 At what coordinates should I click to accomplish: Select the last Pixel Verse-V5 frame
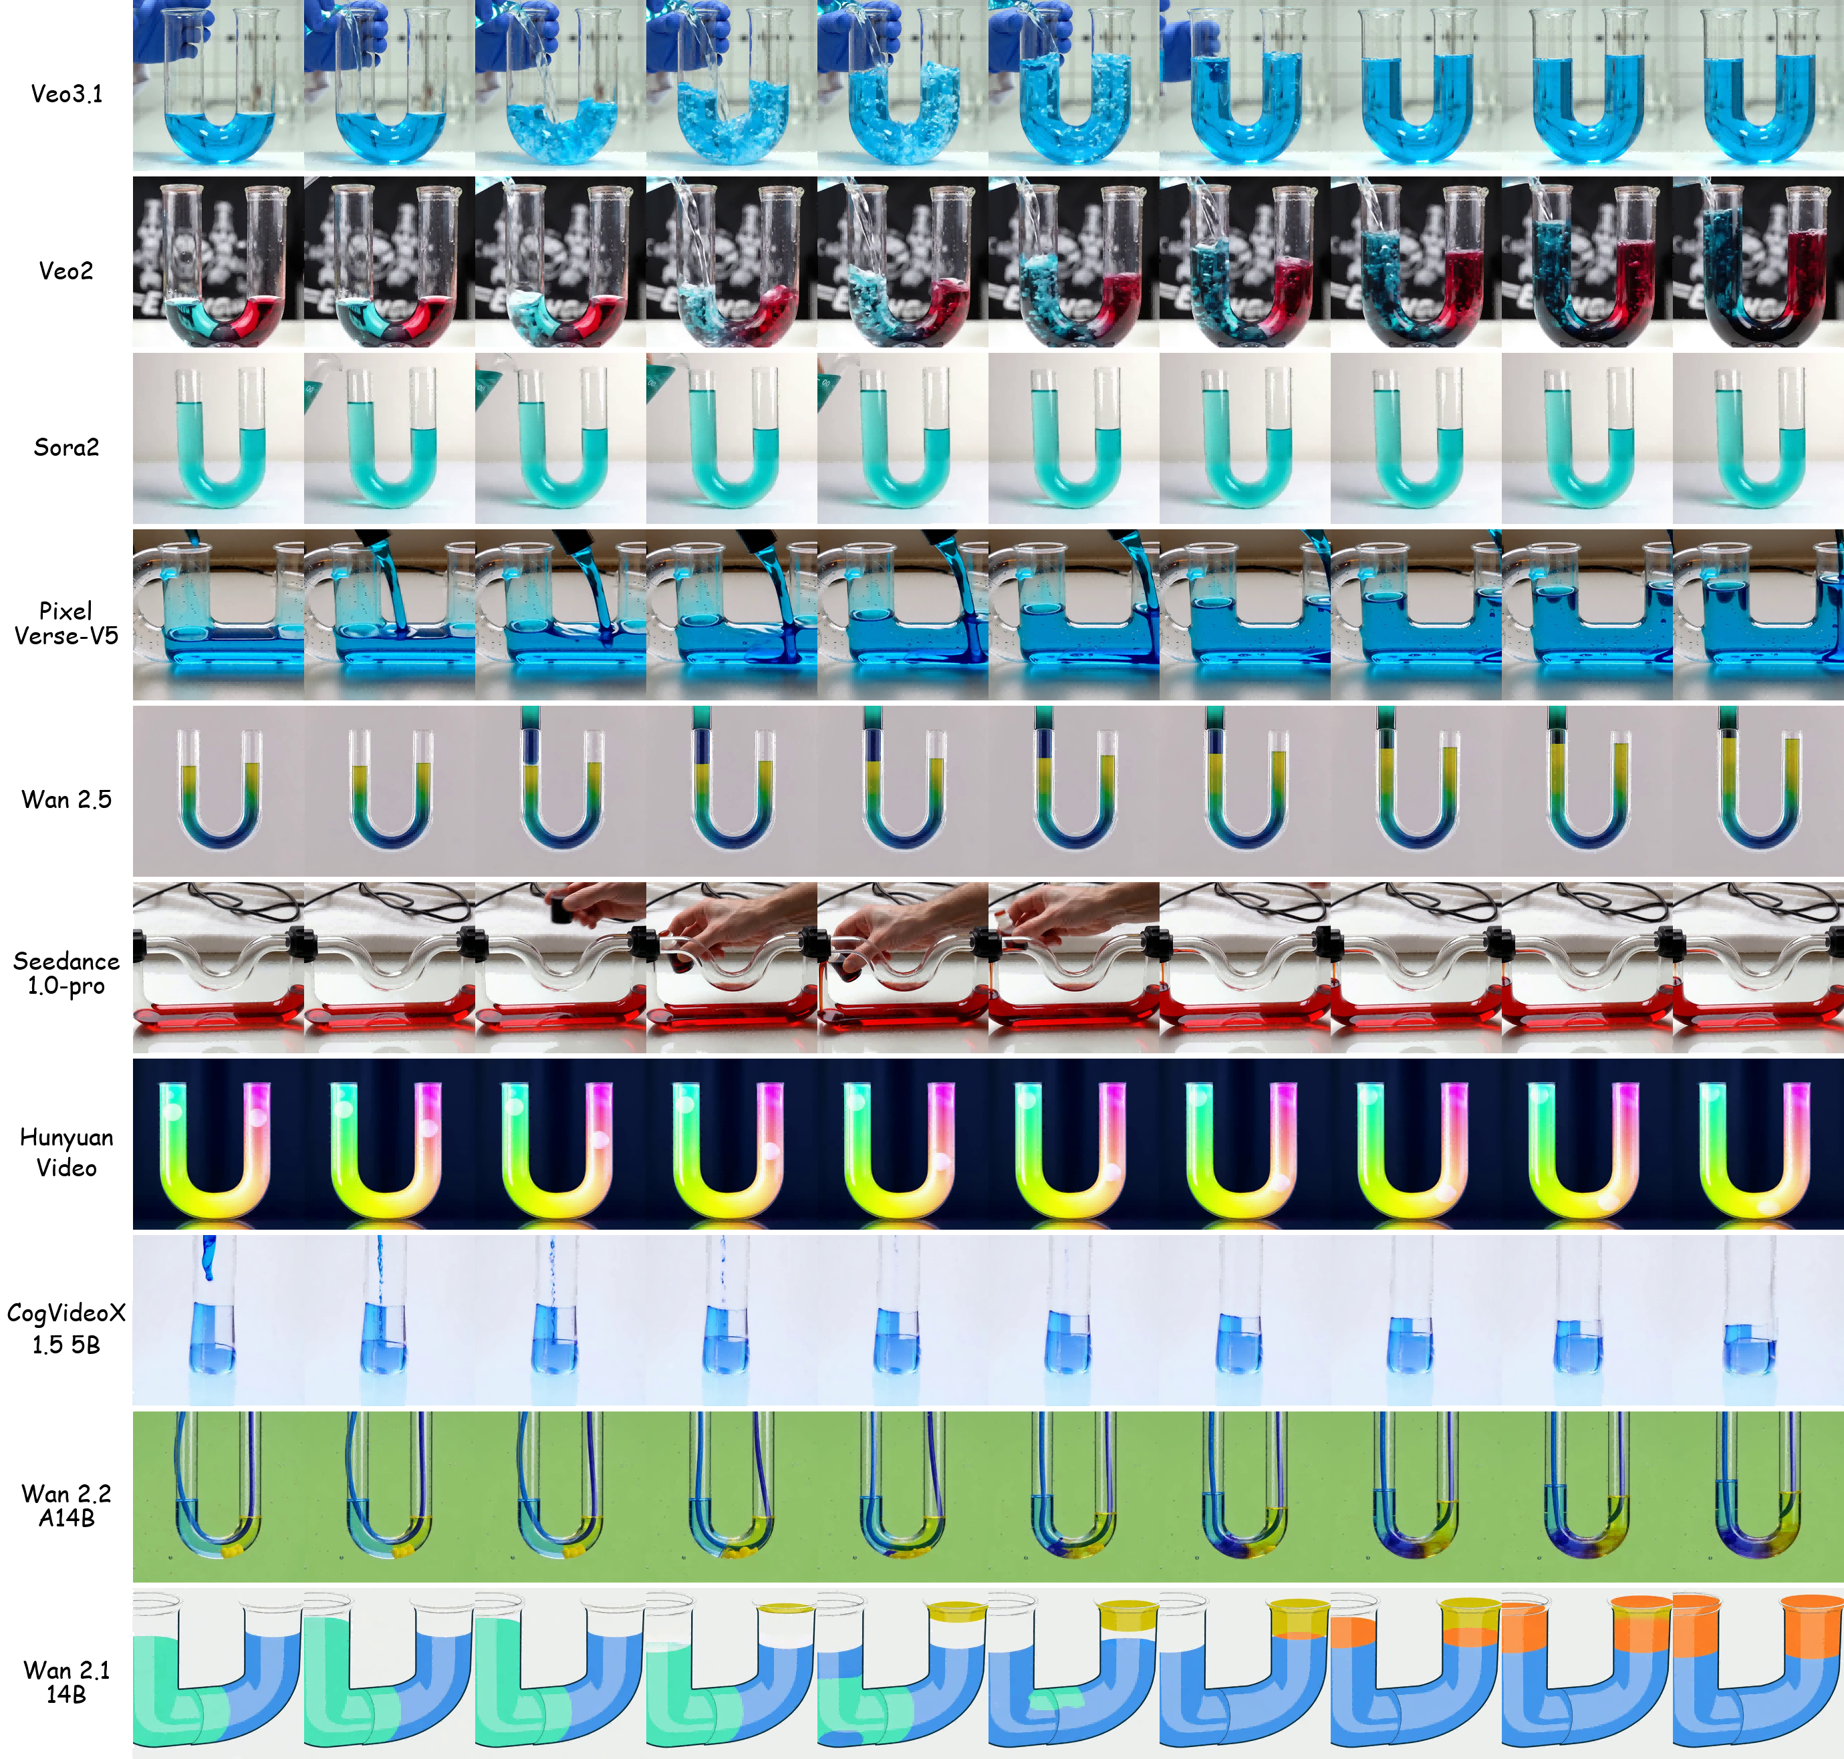[1758, 614]
